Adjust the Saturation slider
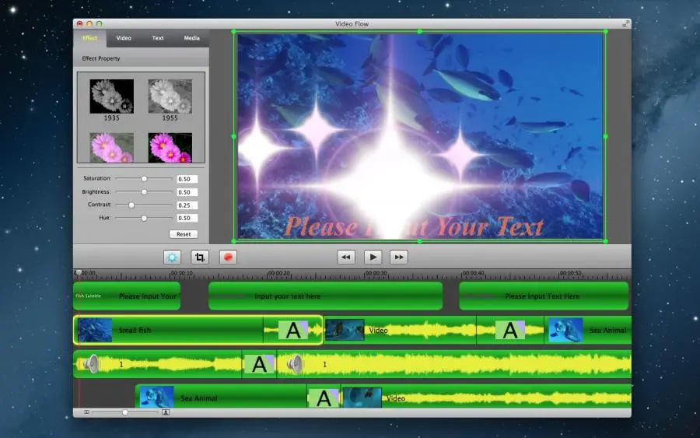The image size is (700, 438). [x=144, y=179]
